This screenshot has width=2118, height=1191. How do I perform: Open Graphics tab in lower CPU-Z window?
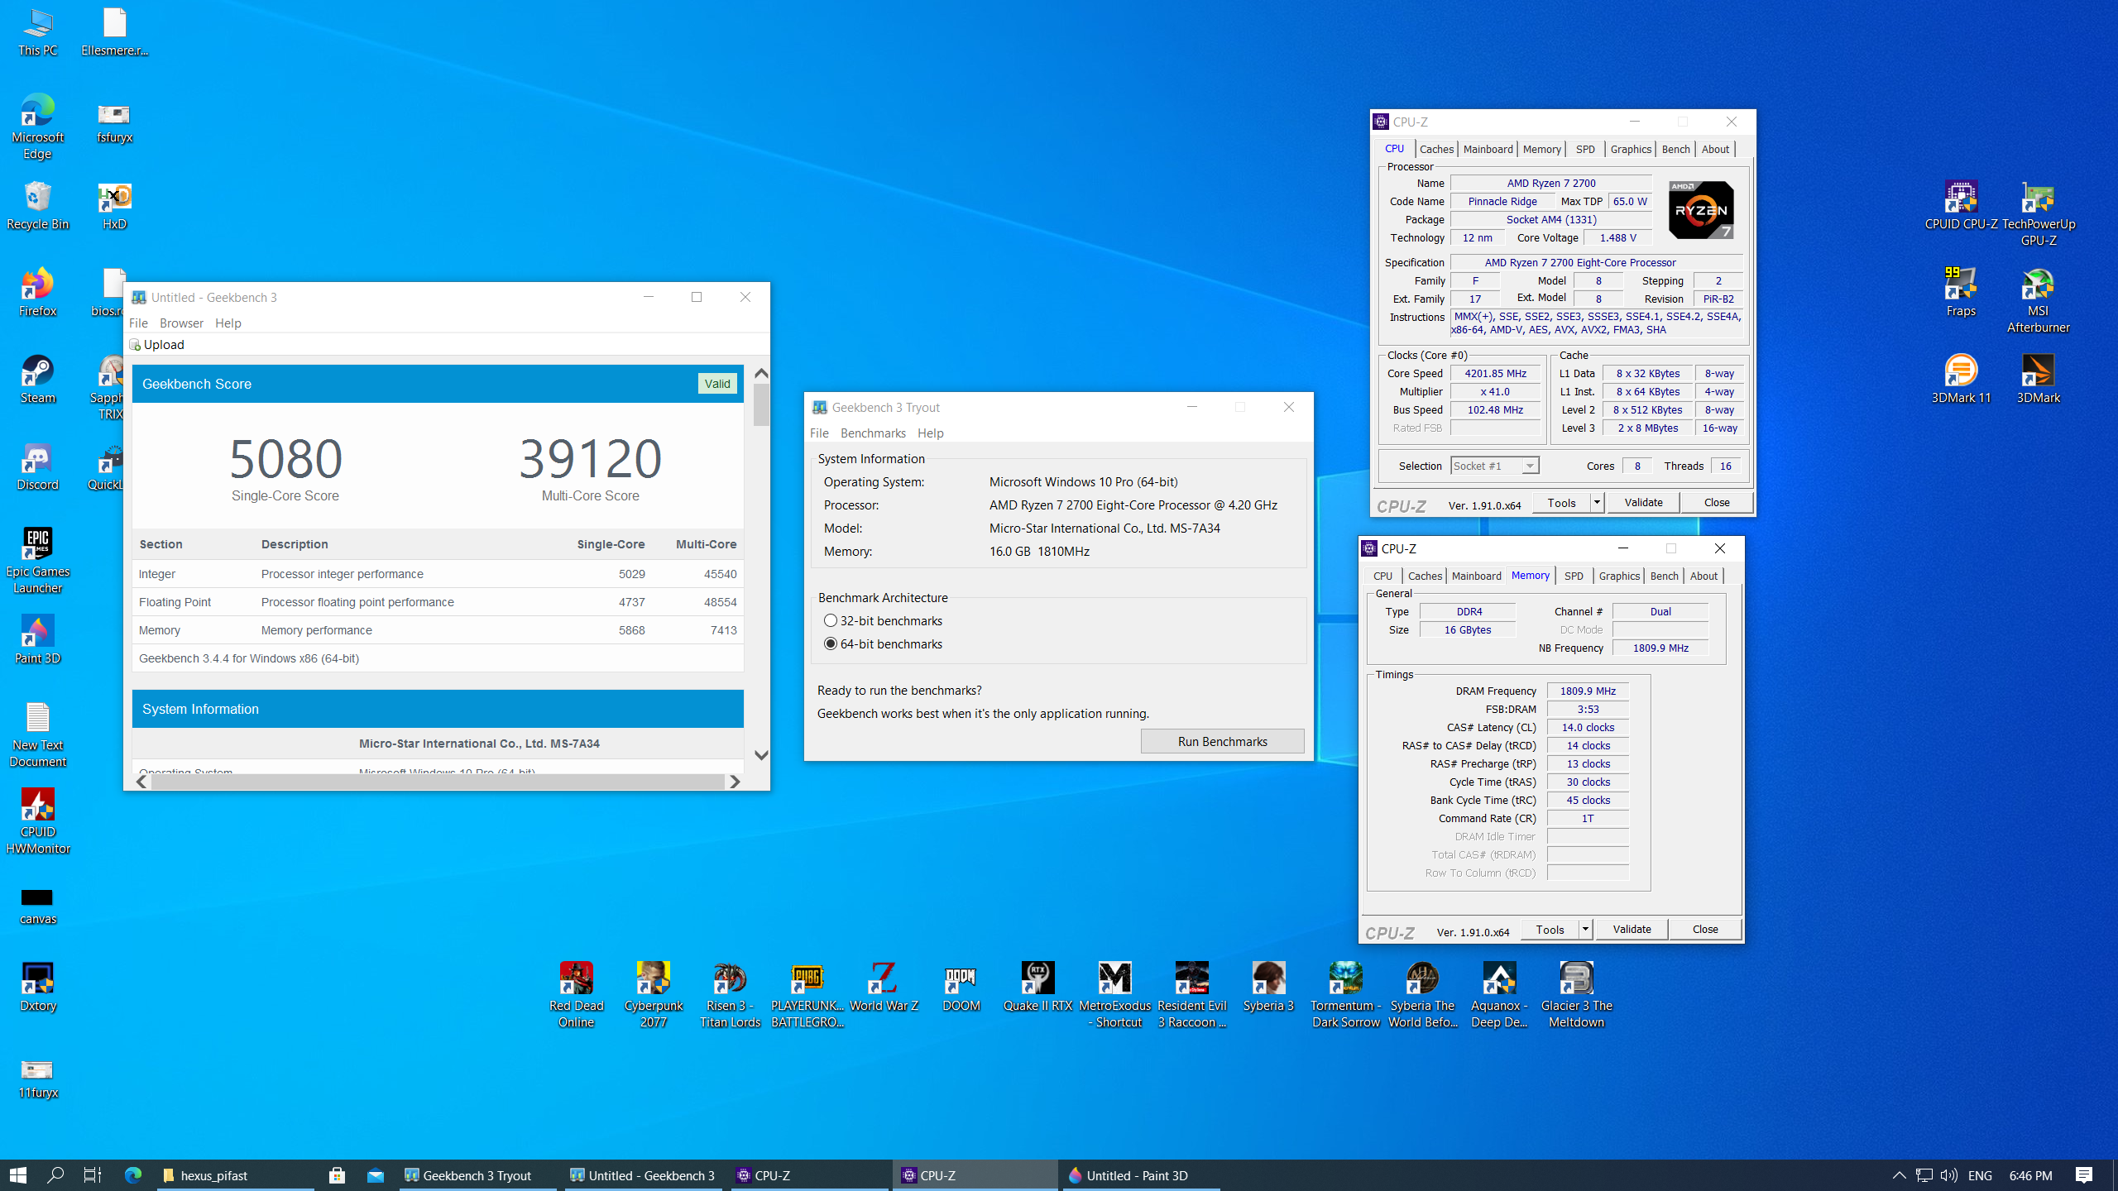(x=1619, y=576)
